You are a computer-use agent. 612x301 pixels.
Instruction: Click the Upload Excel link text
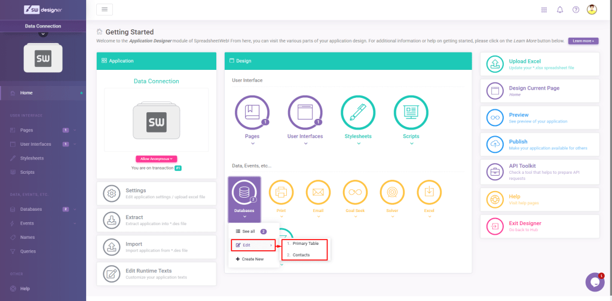(525, 61)
